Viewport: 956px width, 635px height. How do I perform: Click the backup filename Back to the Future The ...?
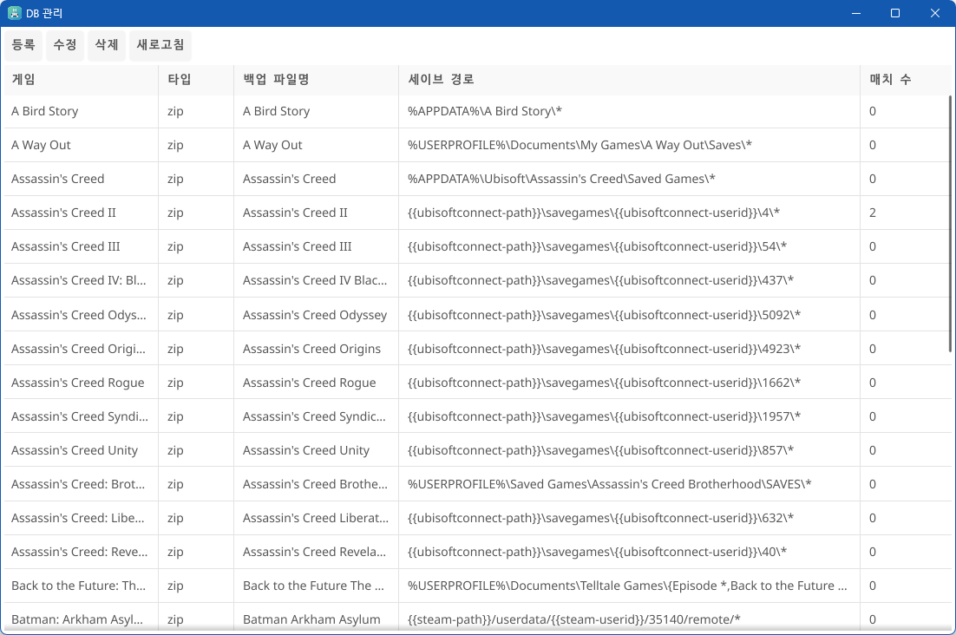pyautogui.click(x=313, y=586)
